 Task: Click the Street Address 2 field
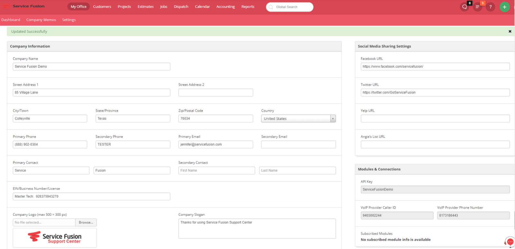[x=216, y=93]
